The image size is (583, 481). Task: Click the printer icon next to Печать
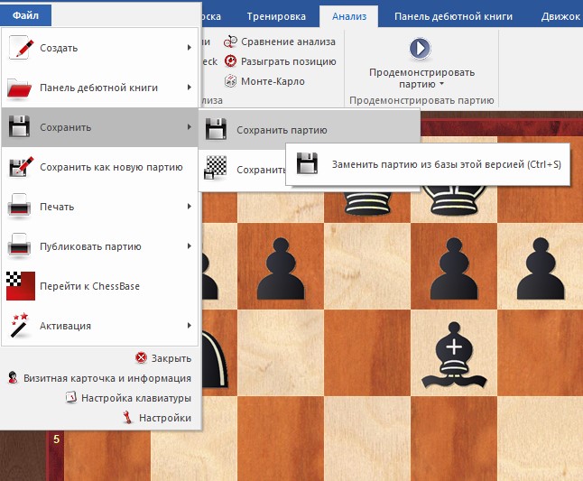(x=20, y=207)
